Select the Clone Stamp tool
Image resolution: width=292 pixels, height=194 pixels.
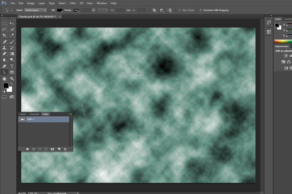(x=4, y=48)
